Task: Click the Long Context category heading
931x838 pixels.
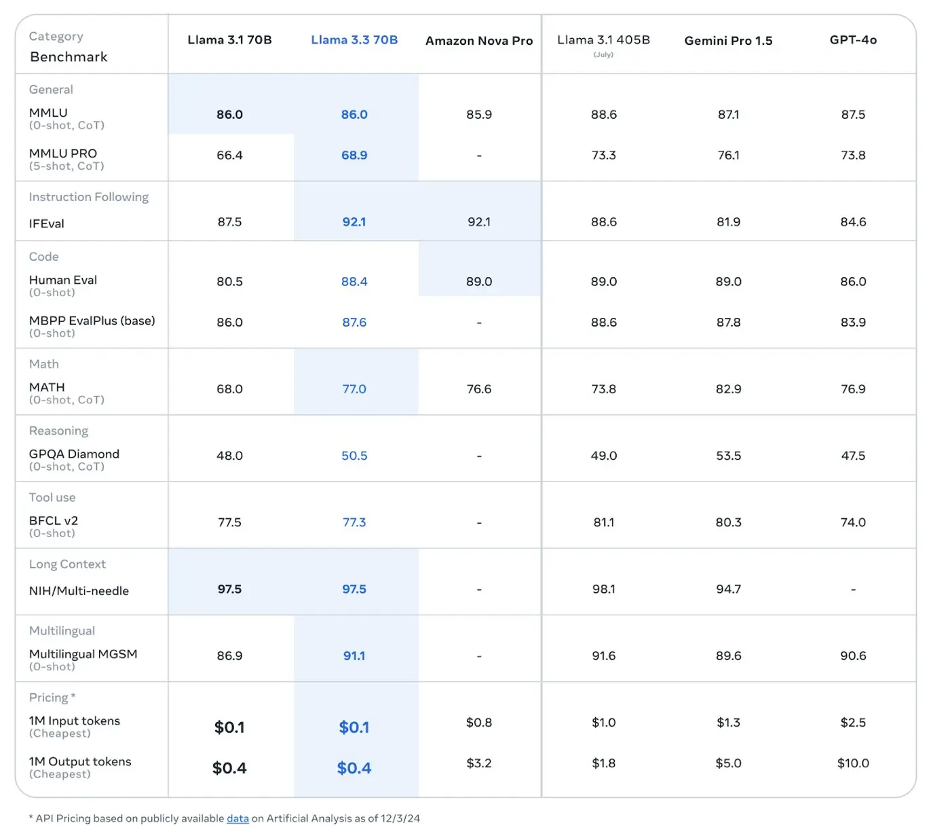Action: (x=67, y=564)
